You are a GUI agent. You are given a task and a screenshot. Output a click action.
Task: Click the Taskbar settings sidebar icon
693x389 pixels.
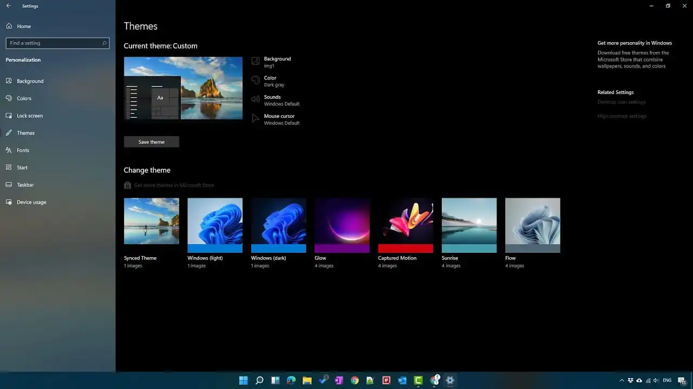coord(9,185)
